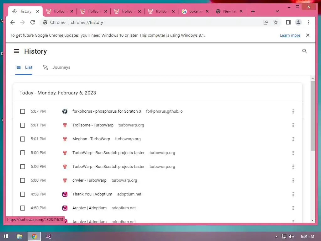Check the crwler - TurboWarp entry checkbox

(23, 180)
